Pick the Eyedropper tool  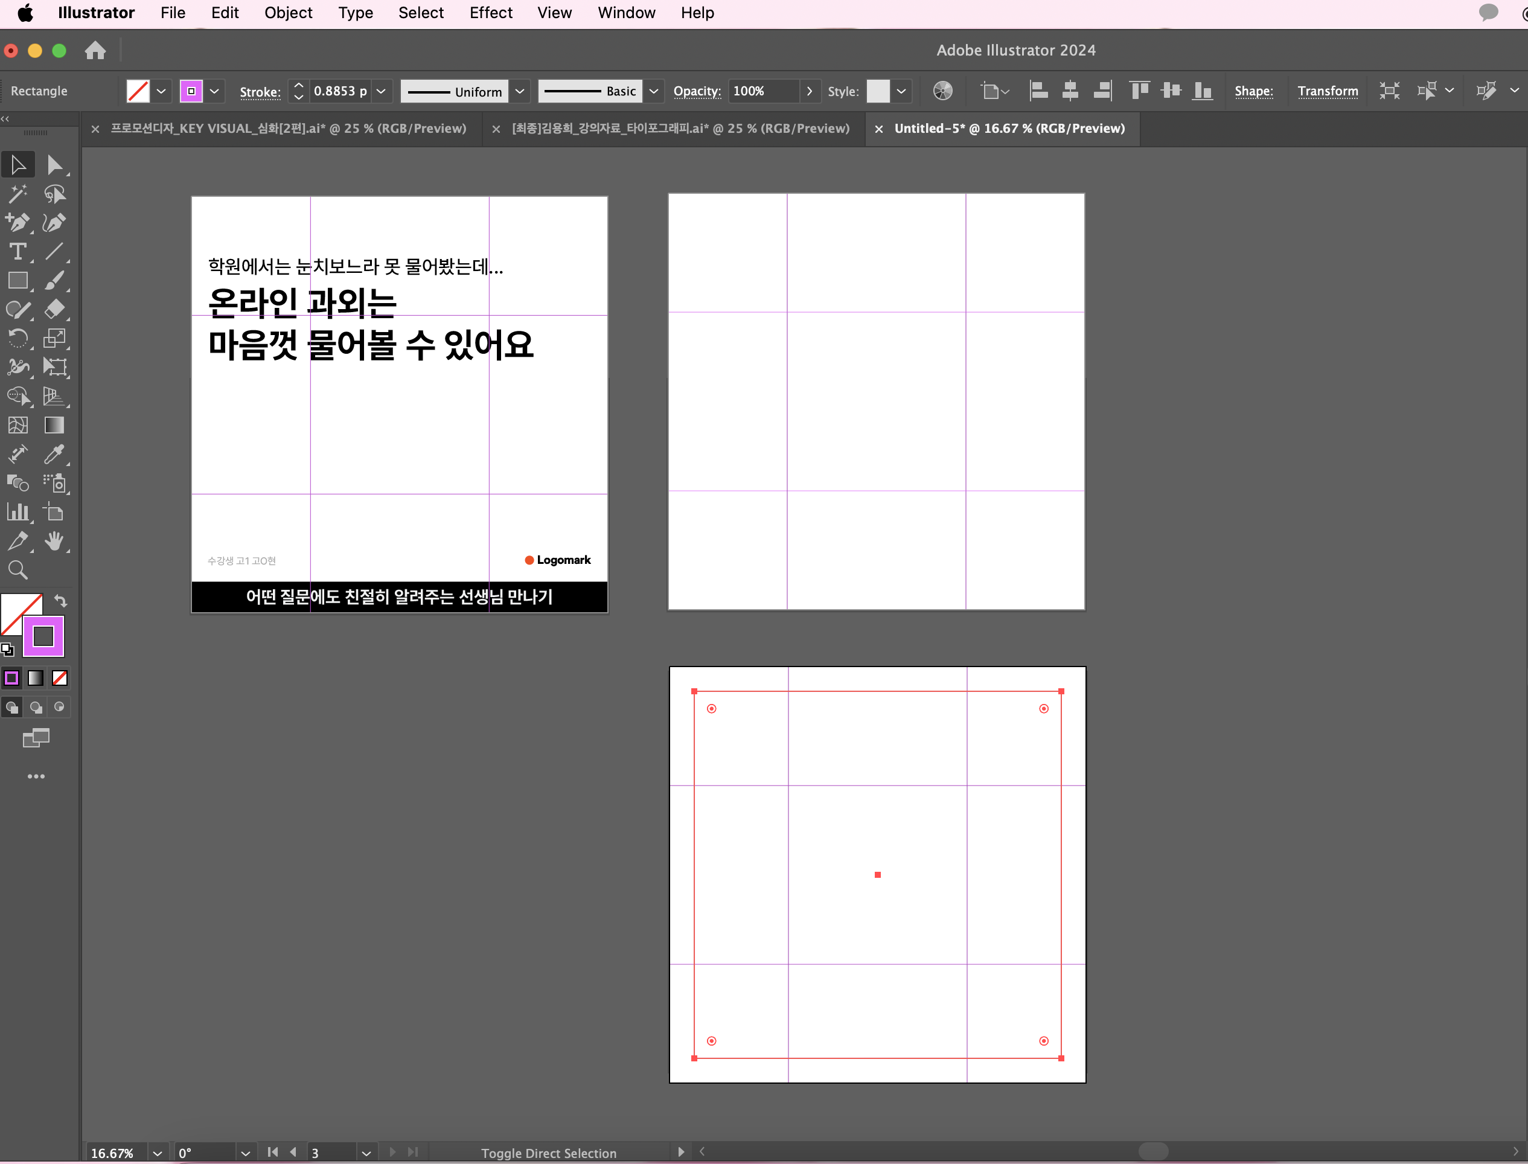[54, 455]
